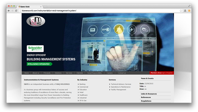
Task: Open the Social Responsibility menu item
Action: tap(94, 73)
